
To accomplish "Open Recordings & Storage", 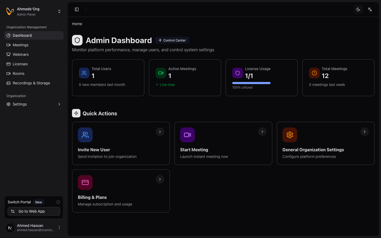I will (x=34, y=83).
